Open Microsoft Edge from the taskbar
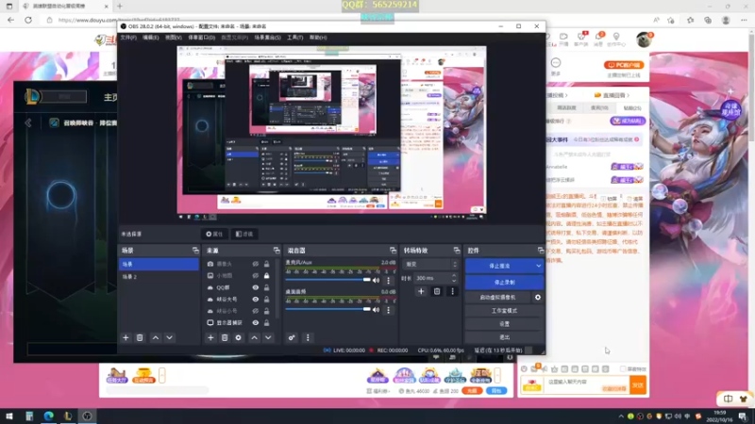Viewport: 755px width, 424px height. pyautogui.click(x=49, y=416)
